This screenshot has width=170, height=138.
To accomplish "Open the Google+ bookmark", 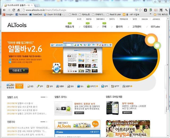I will click(x=8, y=14).
